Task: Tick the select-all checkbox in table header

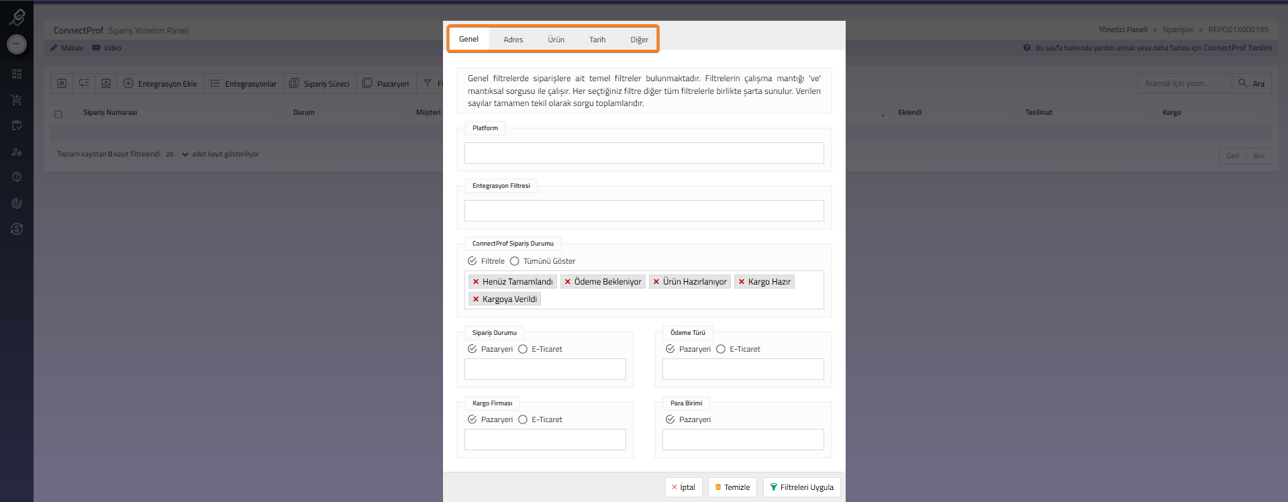Action: pyautogui.click(x=58, y=114)
